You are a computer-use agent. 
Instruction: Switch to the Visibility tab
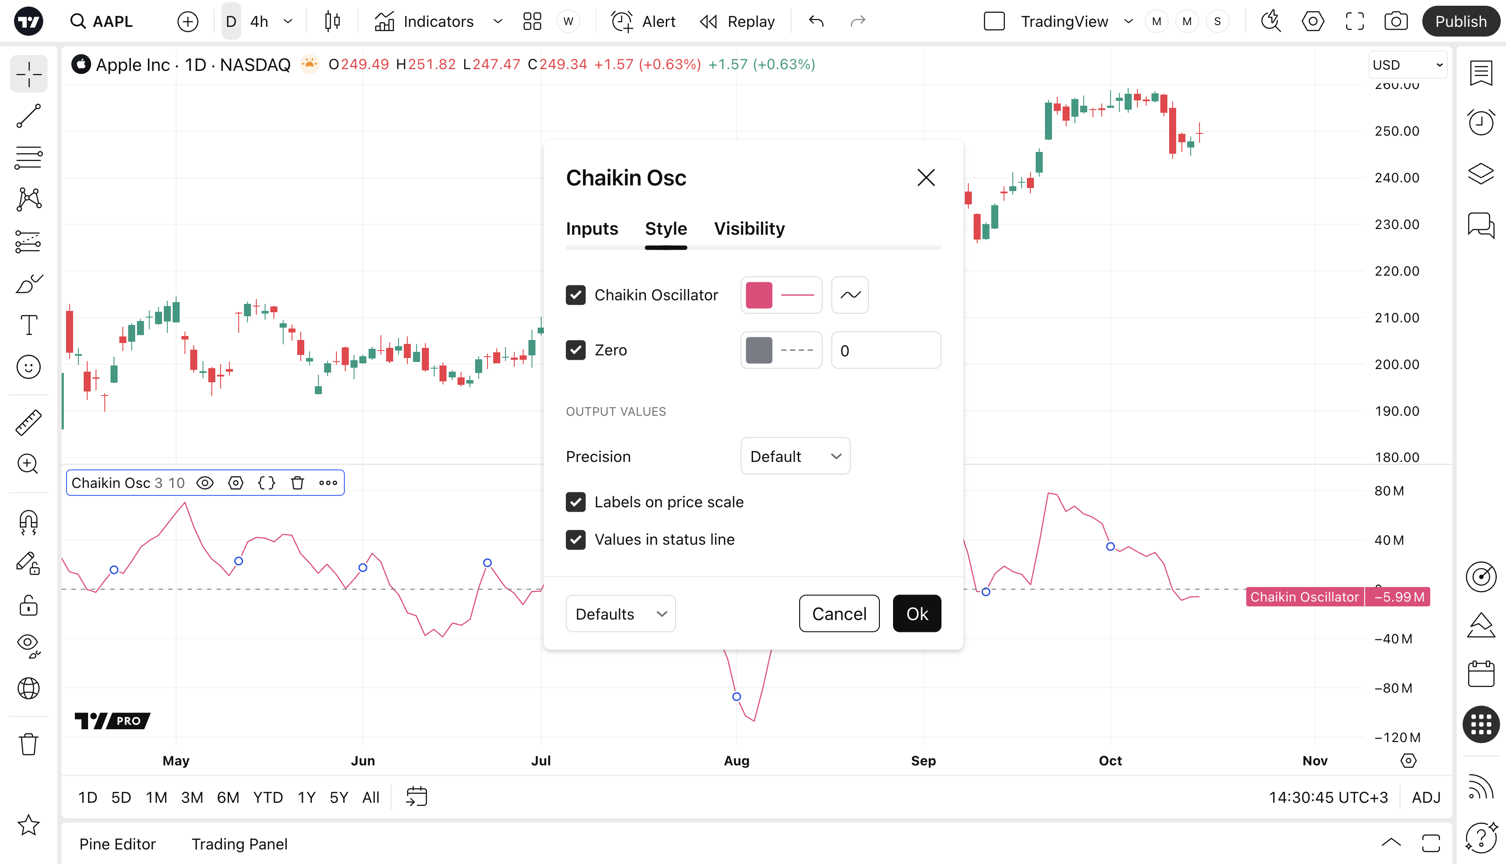[749, 229]
